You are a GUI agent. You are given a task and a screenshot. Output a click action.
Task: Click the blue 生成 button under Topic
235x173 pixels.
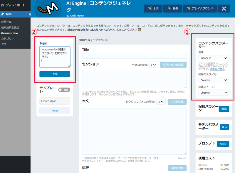coord(55,74)
